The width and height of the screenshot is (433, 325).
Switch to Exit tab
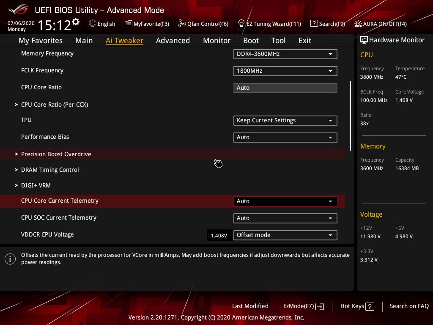[x=305, y=41]
